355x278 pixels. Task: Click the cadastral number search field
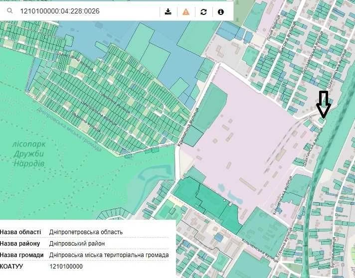click(x=87, y=11)
